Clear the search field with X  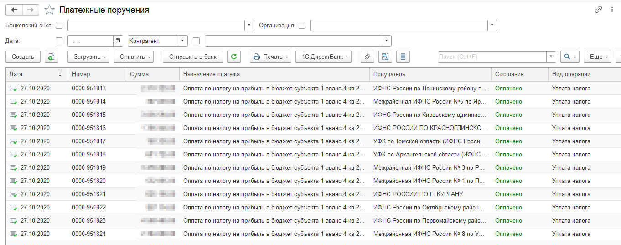(x=551, y=57)
